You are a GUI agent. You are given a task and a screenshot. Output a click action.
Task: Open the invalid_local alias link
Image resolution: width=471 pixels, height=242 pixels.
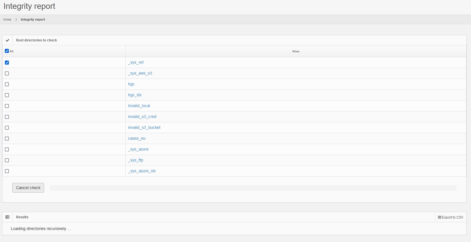click(x=139, y=106)
